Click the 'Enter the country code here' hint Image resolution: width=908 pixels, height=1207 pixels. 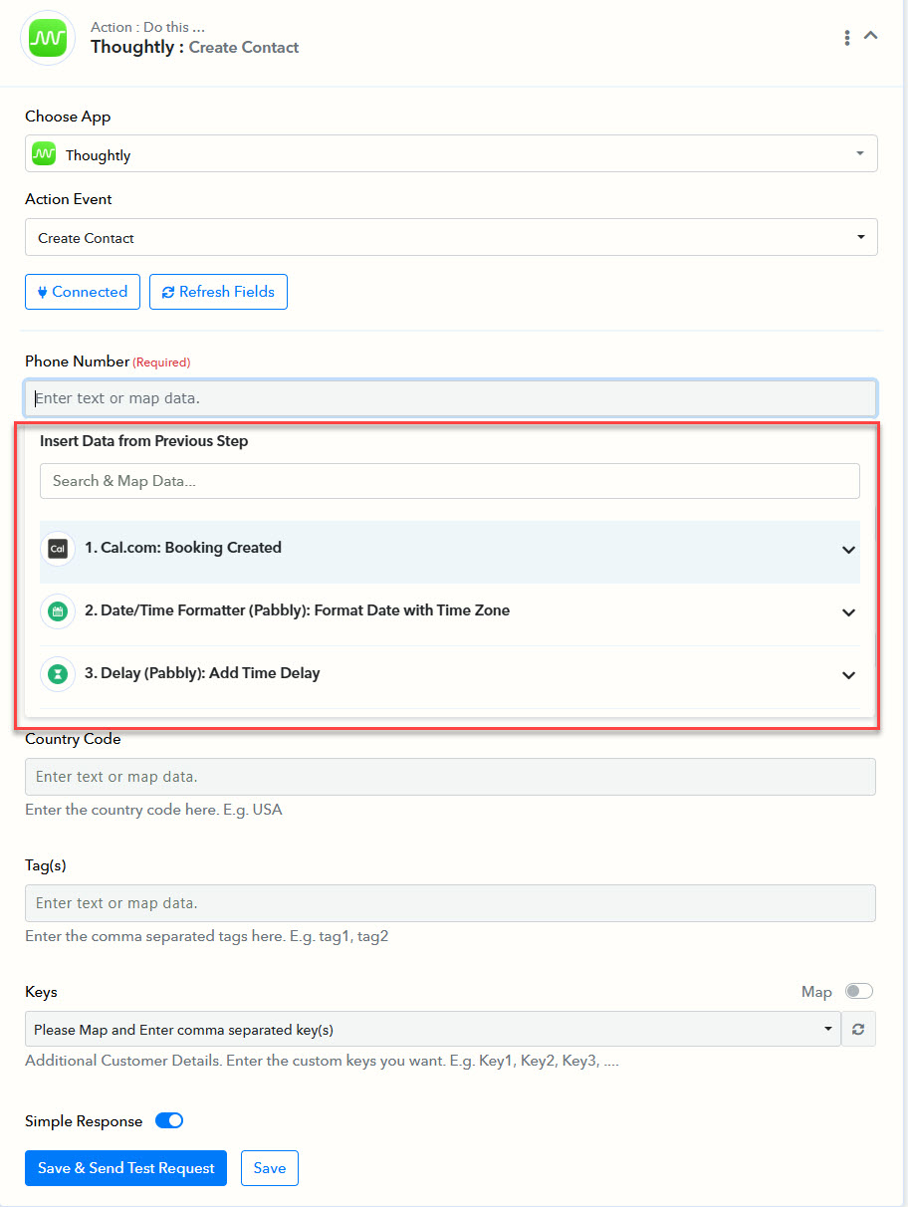pos(153,810)
